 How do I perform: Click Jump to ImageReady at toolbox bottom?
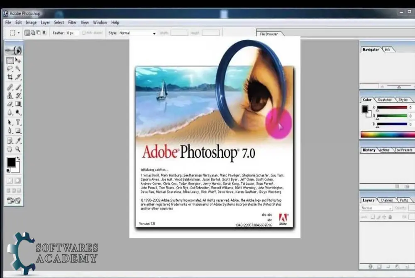point(14,200)
